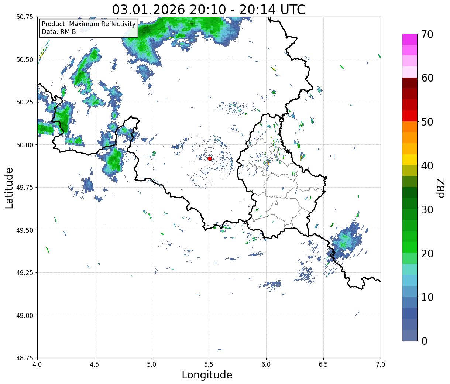Click the latitude tick label 50.50
This screenshot has width=450, height=384.
[25, 59]
